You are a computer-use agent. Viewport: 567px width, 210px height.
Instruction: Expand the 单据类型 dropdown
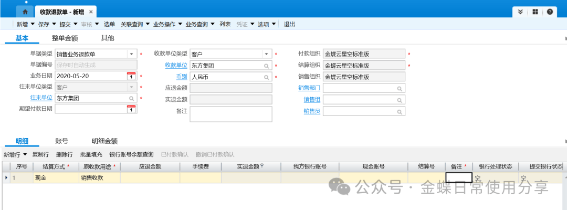pyautogui.click(x=131, y=54)
